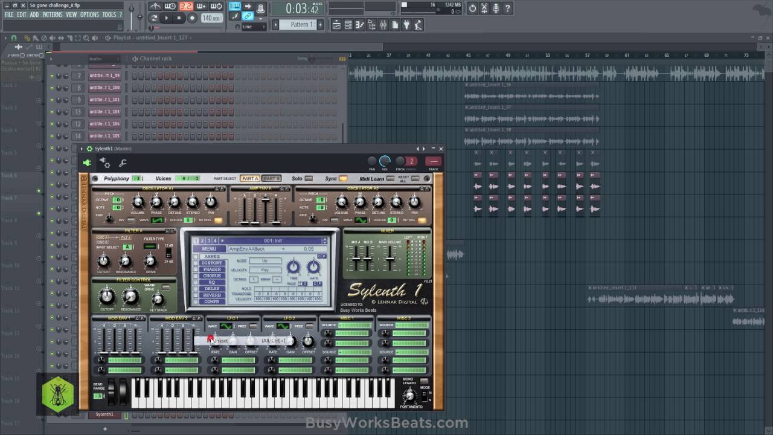Open the piano roll icon in toolbar
The image size is (773, 435).
[x=360, y=25]
